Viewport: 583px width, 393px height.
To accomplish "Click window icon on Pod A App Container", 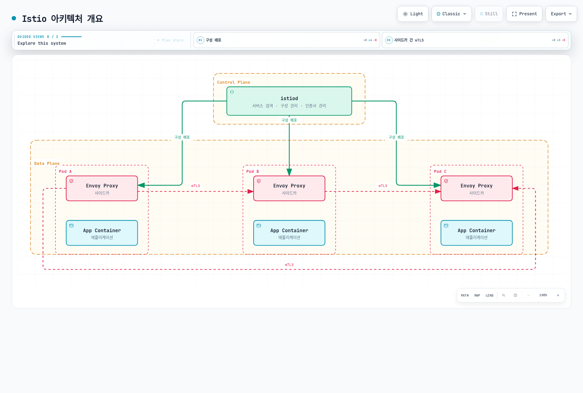I will [x=71, y=226].
